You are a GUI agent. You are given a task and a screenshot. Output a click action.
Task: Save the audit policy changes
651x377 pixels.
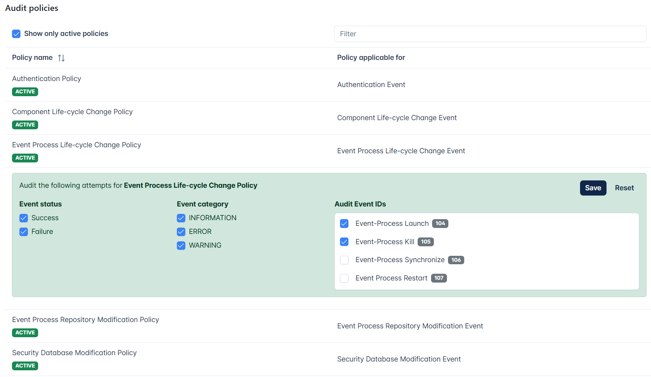coord(593,188)
